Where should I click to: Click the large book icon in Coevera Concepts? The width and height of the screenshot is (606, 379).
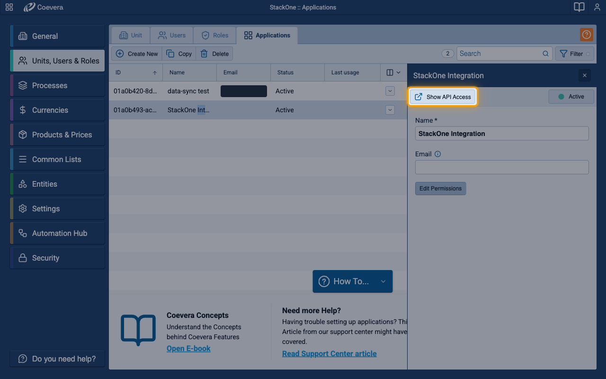pyautogui.click(x=138, y=330)
